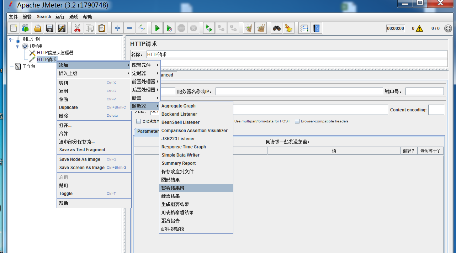
Task: Add the 聚合报告 listener
Action: pos(196,221)
